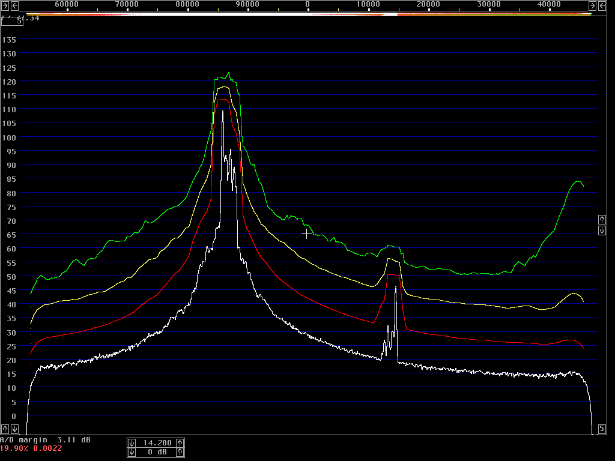This screenshot has width=615, height=461.
Task: Click the '5' box under the top-left arrows
Action: pyautogui.click(x=12, y=21)
